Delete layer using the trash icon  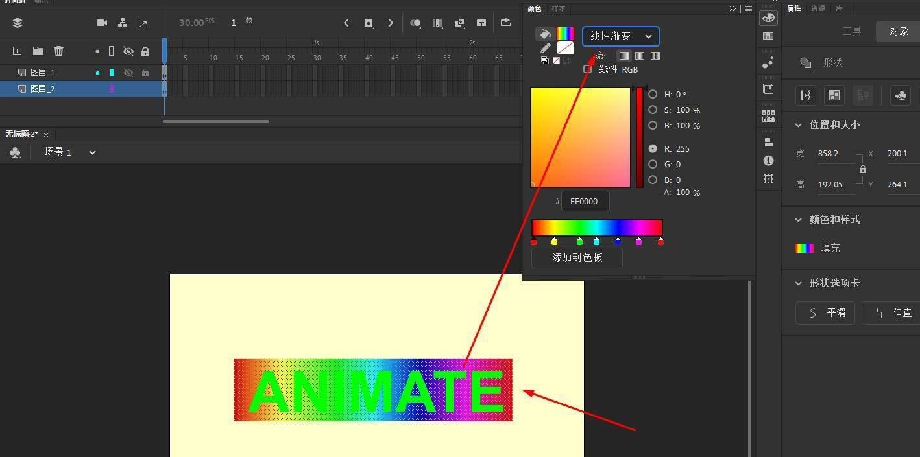coord(58,51)
